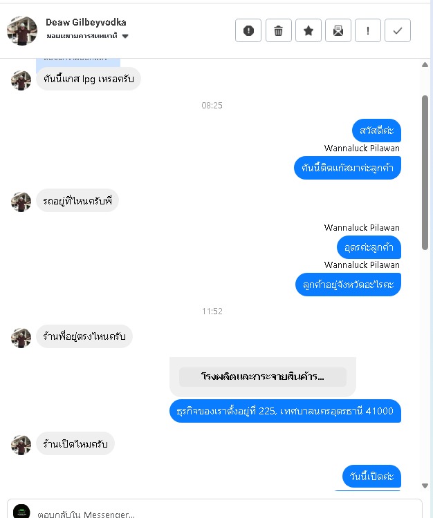Open the โรงผลิตและกระจายสินค้า location card button
Image resolution: width=433 pixels, height=518 pixels.
[263, 376]
